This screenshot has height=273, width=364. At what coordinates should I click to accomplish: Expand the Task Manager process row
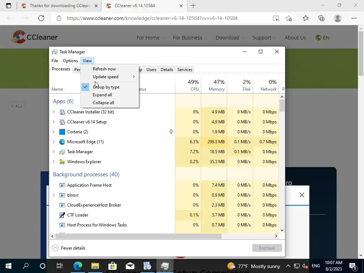[54, 152]
